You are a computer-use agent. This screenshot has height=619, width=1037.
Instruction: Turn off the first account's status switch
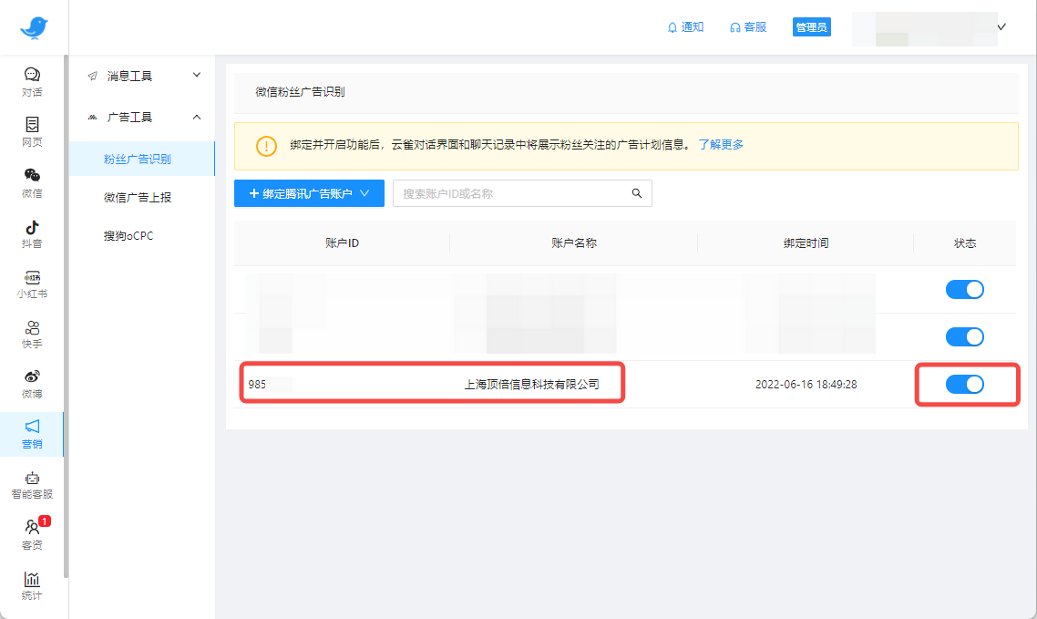[x=964, y=289]
